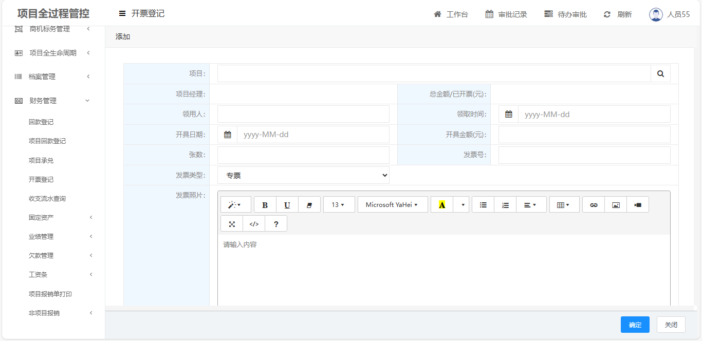702x341 pixels.
Task: Open the Microsoft YaHei font dropdown
Action: pyautogui.click(x=392, y=205)
